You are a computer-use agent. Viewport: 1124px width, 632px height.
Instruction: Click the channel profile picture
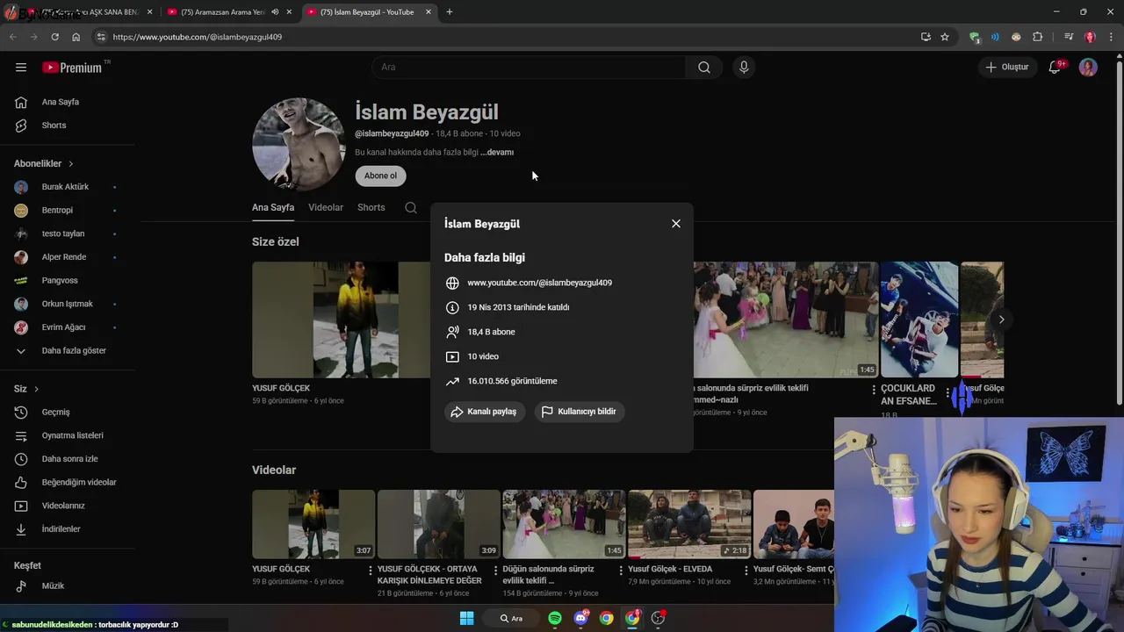(299, 144)
